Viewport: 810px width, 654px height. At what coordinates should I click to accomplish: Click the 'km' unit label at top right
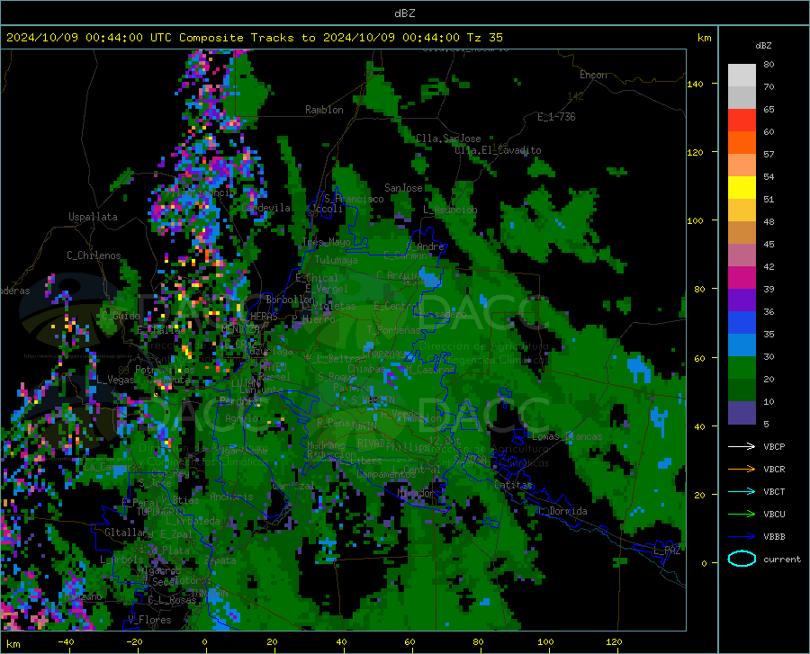pyautogui.click(x=704, y=38)
